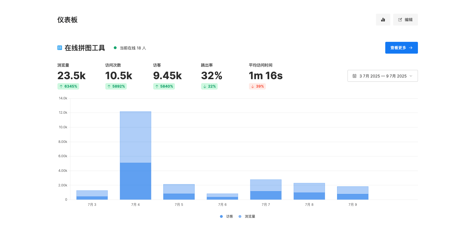Viewport: 472px width, 226px height.
Task: Click the 平均访问时间 1m 16s metric
Action: [x=266, y=76]
